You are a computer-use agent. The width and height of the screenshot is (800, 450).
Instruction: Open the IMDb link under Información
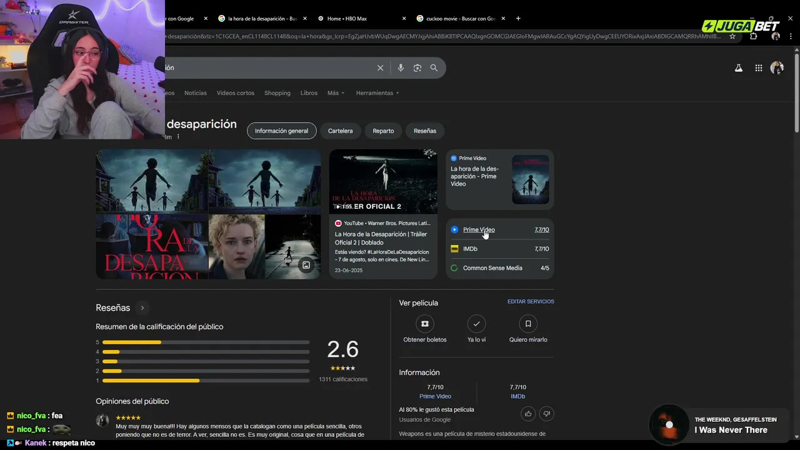pyautogui.click(x=518, y=396)
